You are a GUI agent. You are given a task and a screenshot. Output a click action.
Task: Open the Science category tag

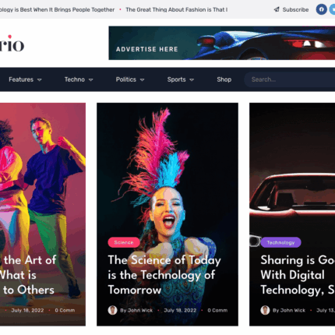coord(124,242)
